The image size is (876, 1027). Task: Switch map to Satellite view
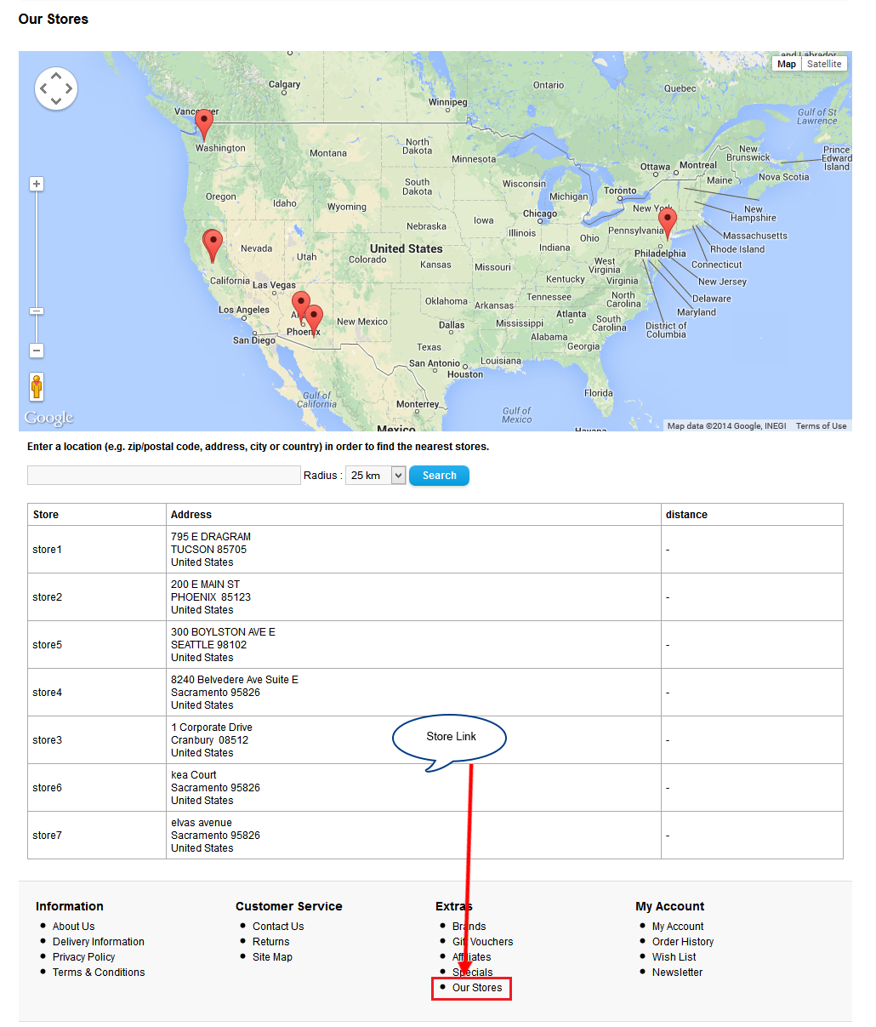(x=824, y=64)
